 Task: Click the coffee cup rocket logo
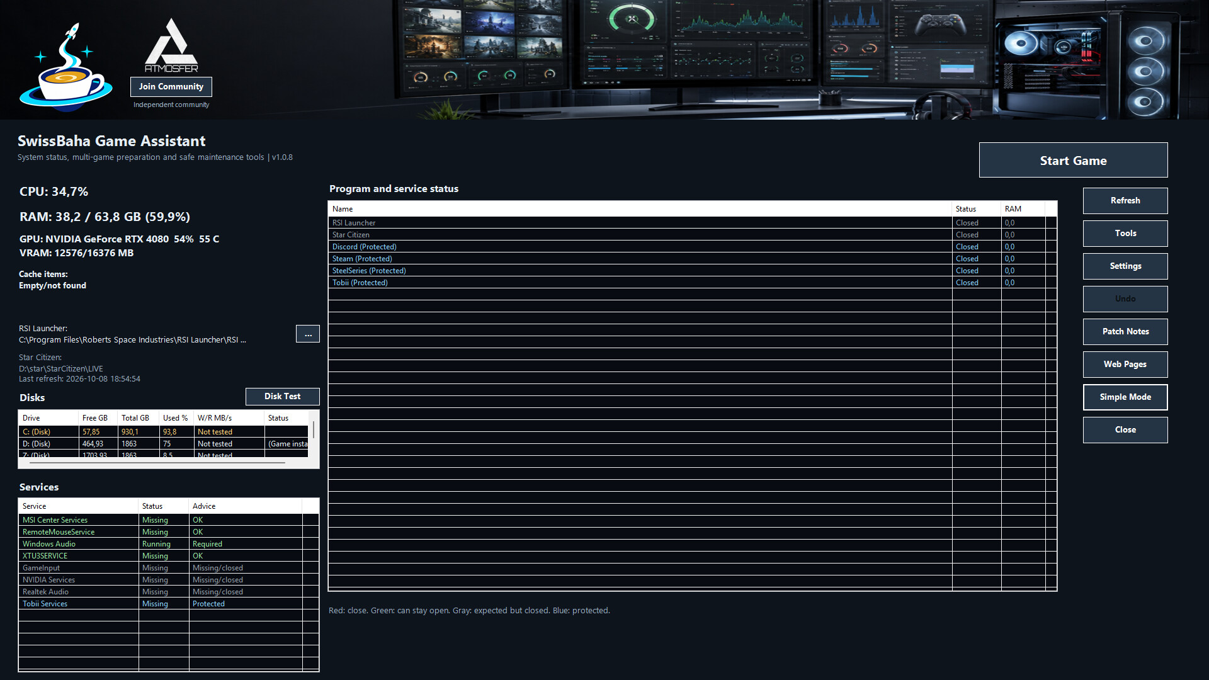tap(66, 66)
